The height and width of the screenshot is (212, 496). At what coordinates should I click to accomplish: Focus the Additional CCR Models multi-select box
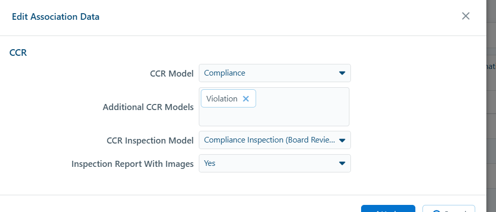[274, 107]
